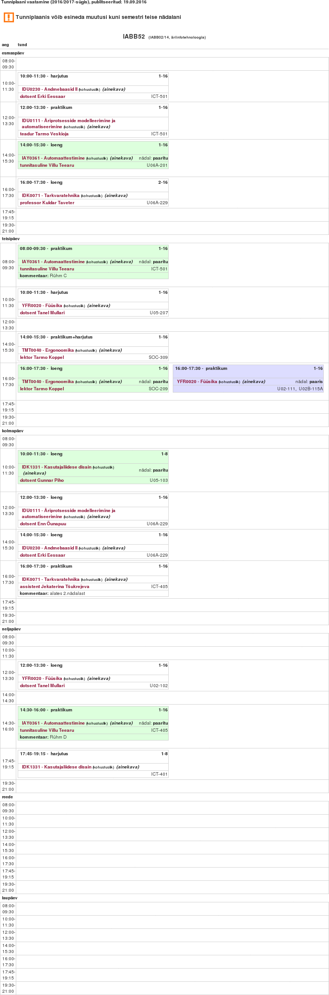The image size is (329, 995).
Task: Click dotsent Enn Õunapuu's name
Action: coord(43,524)
